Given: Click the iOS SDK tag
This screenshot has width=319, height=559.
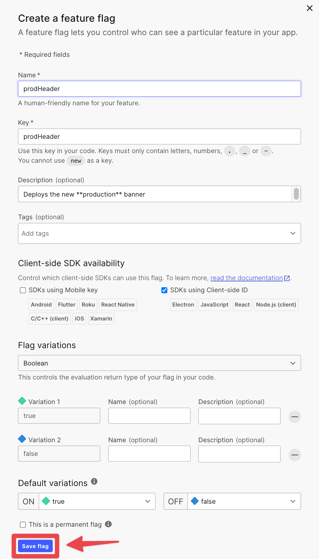Looking at the screenshot, I should click(x=79, y=319).
